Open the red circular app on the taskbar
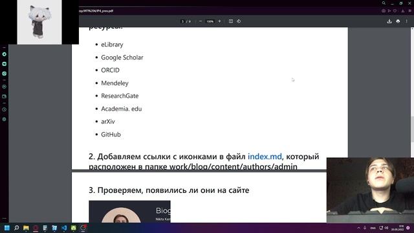Image resolution: width=414 pixels, height=233 pixels. click(x=36, y=228)
